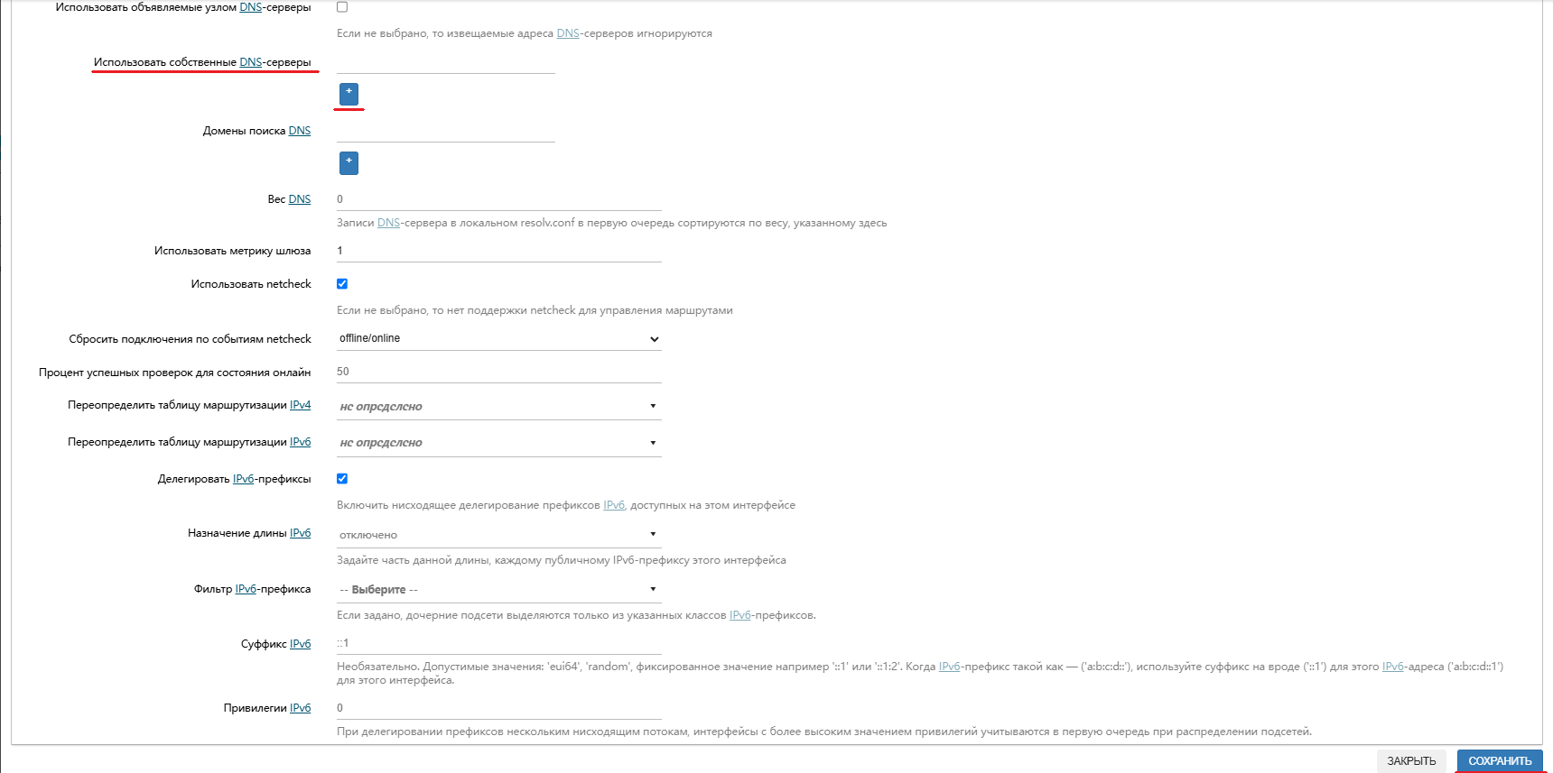
Task: Open the offline/online netcheck events dropdown
Action: [x=498, y=339]
